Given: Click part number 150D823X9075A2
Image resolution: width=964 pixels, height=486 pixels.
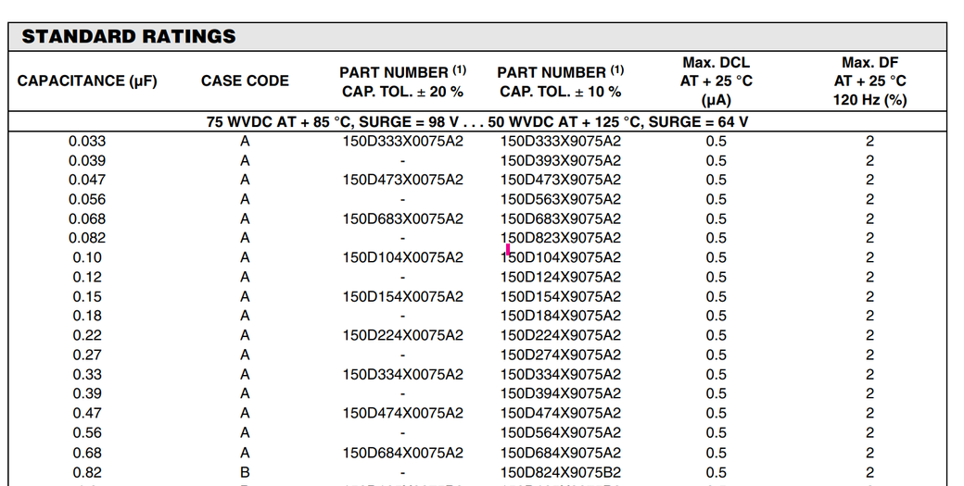Looking at the screenshot, I should coord(561,238).
